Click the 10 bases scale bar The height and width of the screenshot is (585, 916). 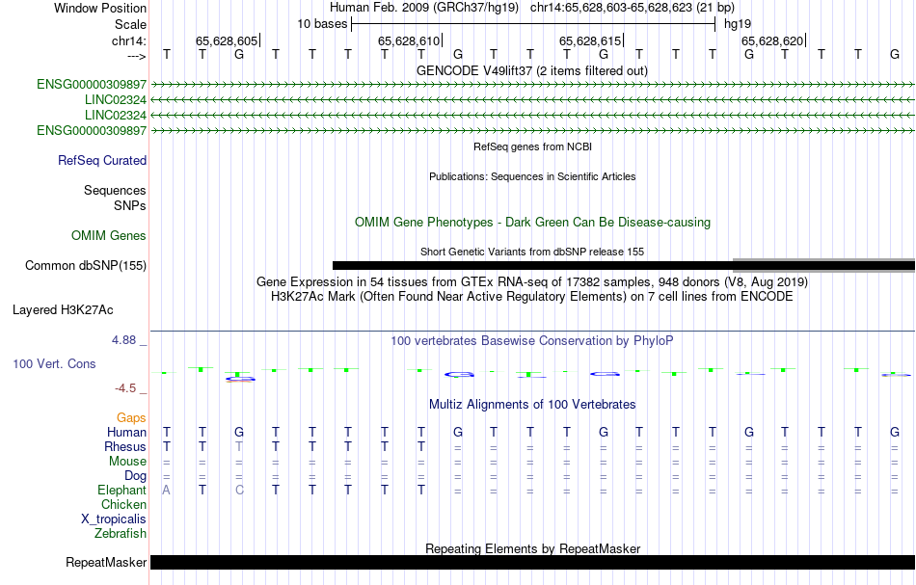point(533,24)
